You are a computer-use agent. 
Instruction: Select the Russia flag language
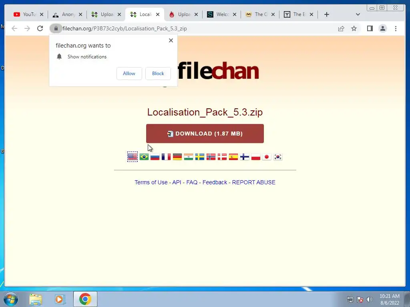pyautogui.click(x=155, y=157)
